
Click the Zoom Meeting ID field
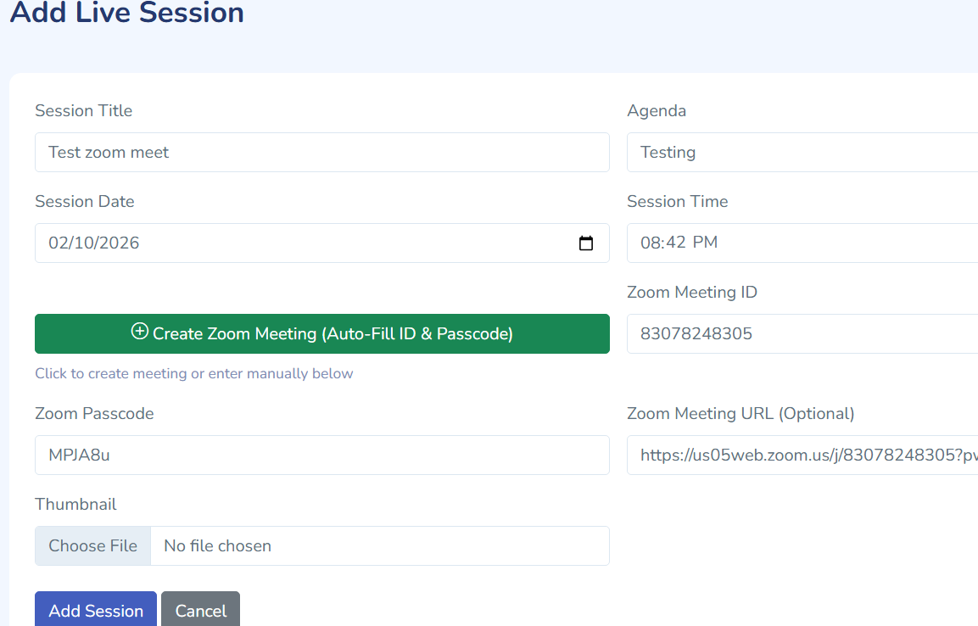tap(802, 334)
